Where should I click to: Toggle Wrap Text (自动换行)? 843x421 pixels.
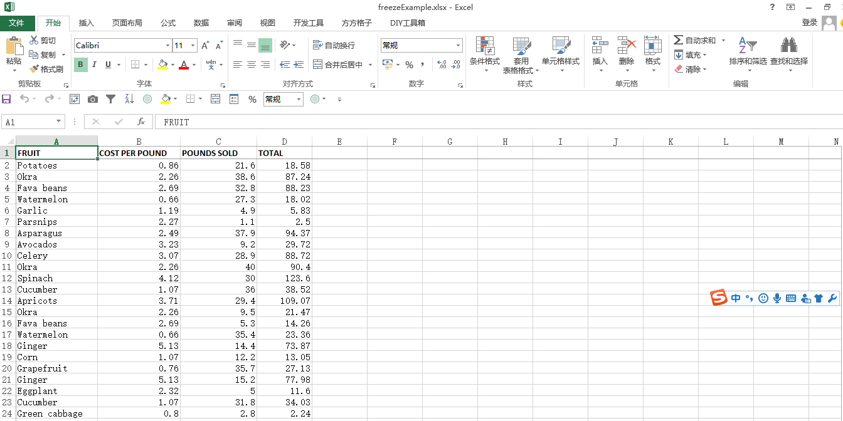pos(334,45)
